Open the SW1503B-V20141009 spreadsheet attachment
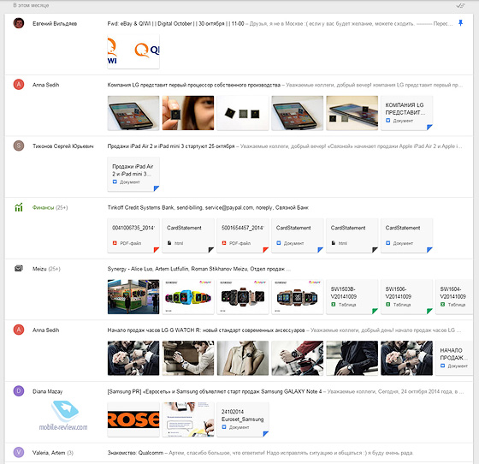Image resolution: width=479 pixels, height=464 pixels. [x=352, y=297]
